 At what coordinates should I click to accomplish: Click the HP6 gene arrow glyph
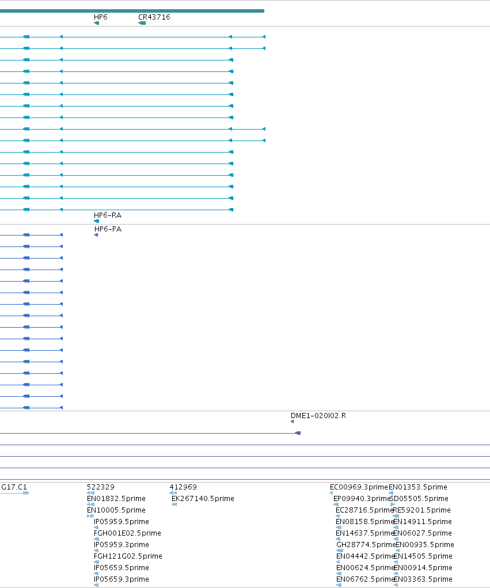[x=96, y=23]
